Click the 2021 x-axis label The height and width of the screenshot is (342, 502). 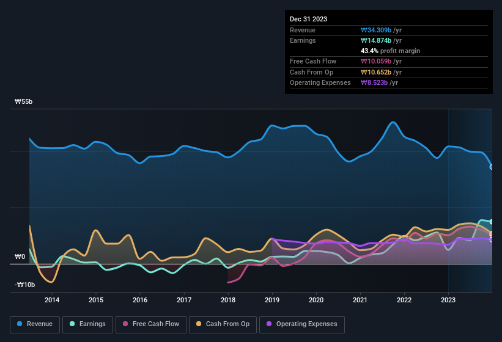pyautogui.click(x=360, y=300)
